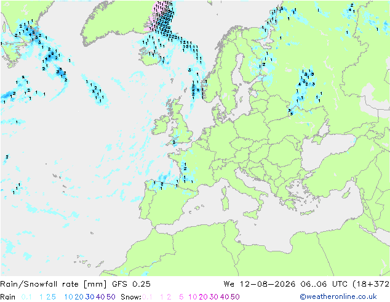Screen dimensions: 390x302
Task: Pick the Snow legend 30 color value
Action: click(x=214, y=297)
